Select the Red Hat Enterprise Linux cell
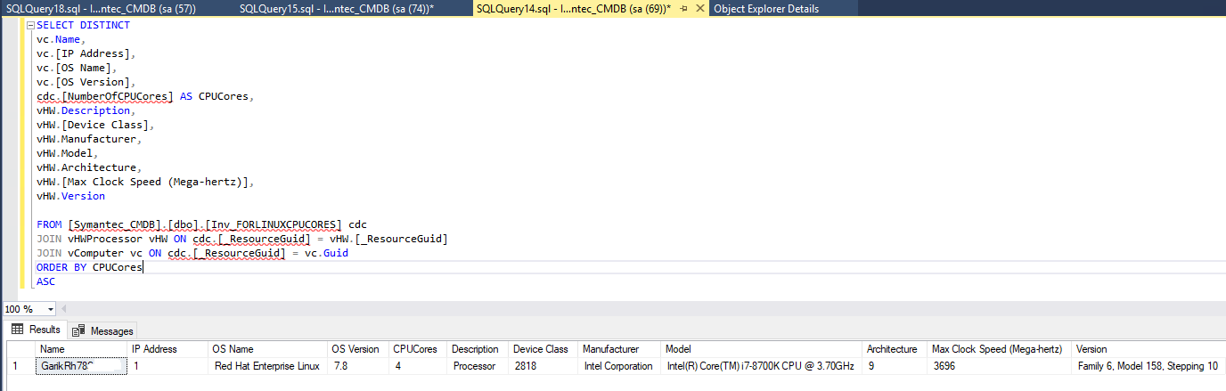 point(267,366)
